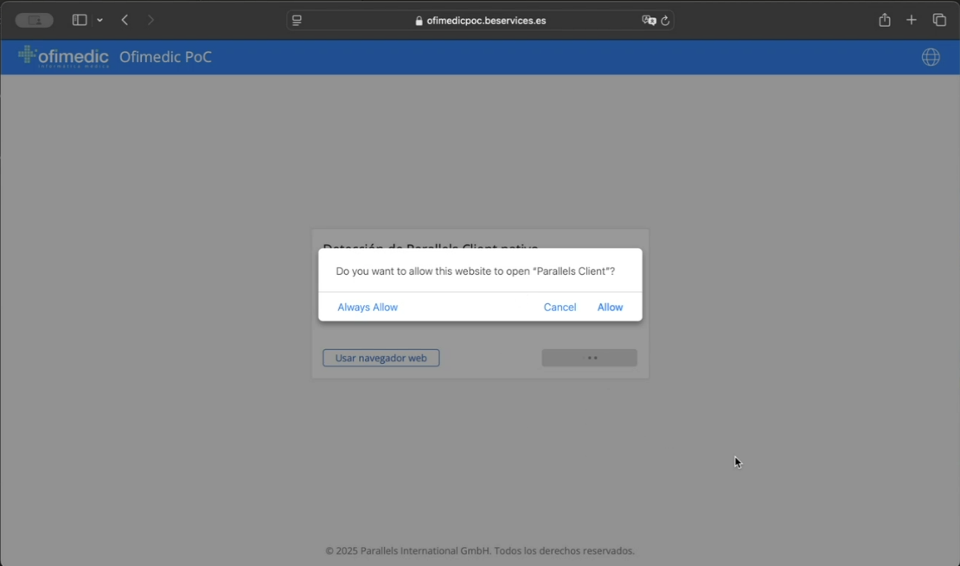Click the translate icon in address bar
Viewport: 960px width, 566px height.
[648, 21]
